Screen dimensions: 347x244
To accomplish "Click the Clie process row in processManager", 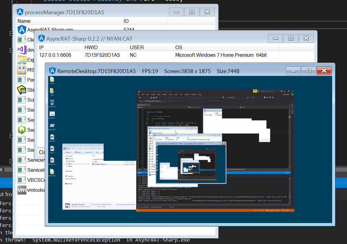I will (x=25, y=40).
